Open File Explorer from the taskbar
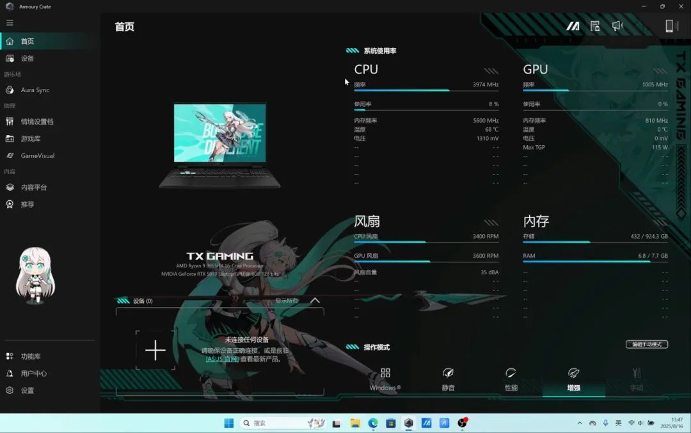 (x=354, y=423)
